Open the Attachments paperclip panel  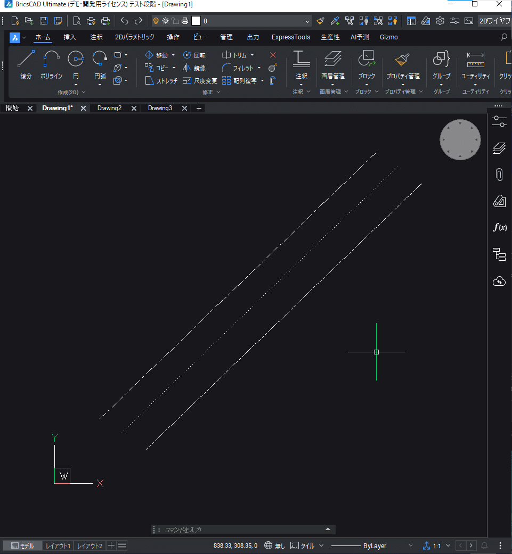pos(499,175)
